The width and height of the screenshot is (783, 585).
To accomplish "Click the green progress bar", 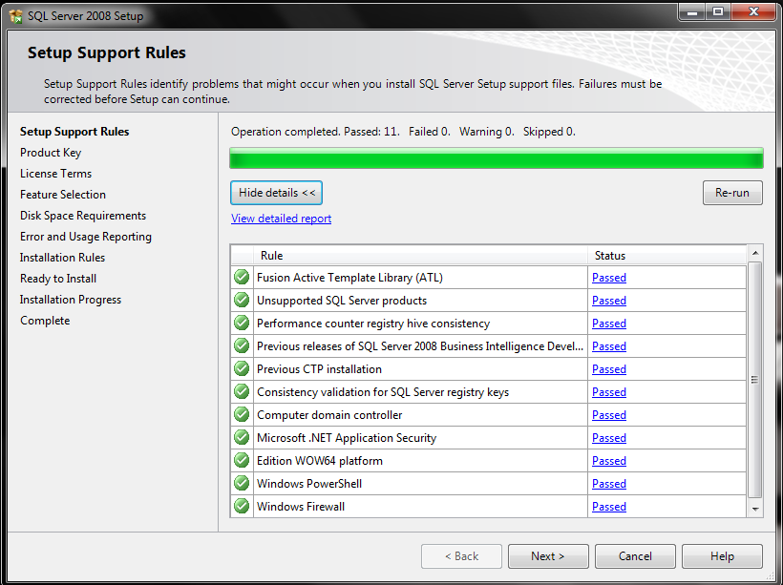I will (x=497, y=158).
